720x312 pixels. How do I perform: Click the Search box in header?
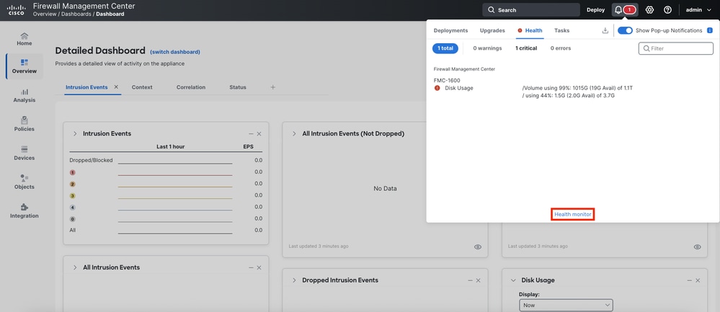coord(531,9)
